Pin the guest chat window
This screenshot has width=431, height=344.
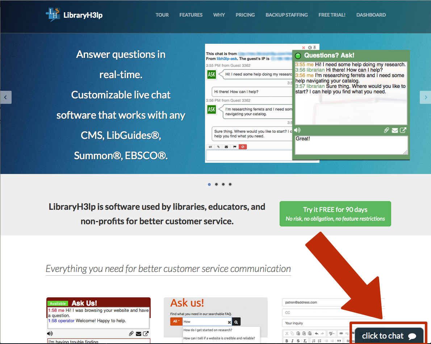(x=315, y=47)
